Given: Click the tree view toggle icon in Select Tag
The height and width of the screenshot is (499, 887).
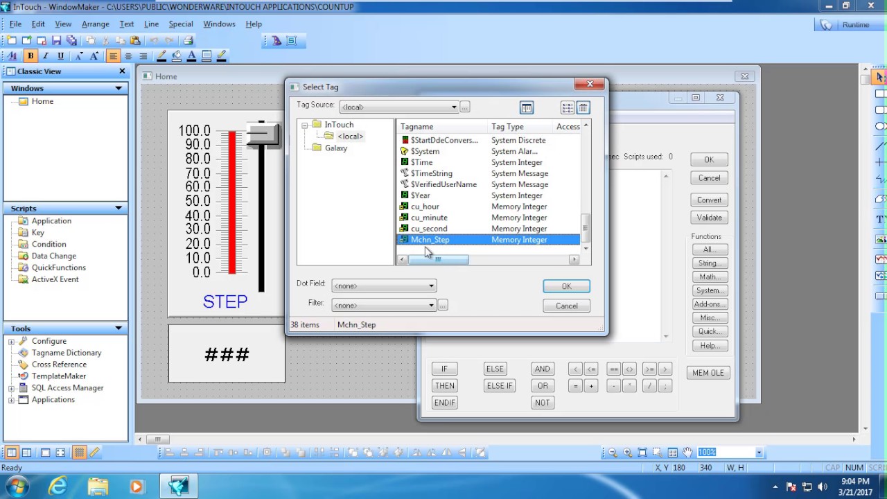Looking at the screenshot, I should click(527, 107).
